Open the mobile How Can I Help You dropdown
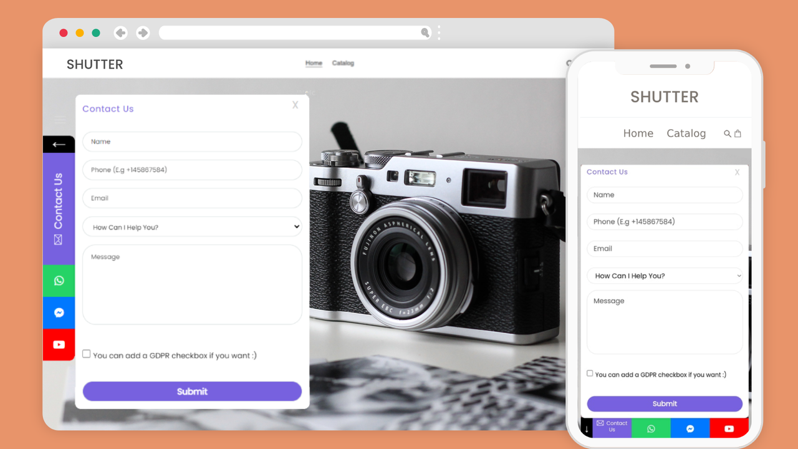The image size is (798, 449). (x=665, y=275)
